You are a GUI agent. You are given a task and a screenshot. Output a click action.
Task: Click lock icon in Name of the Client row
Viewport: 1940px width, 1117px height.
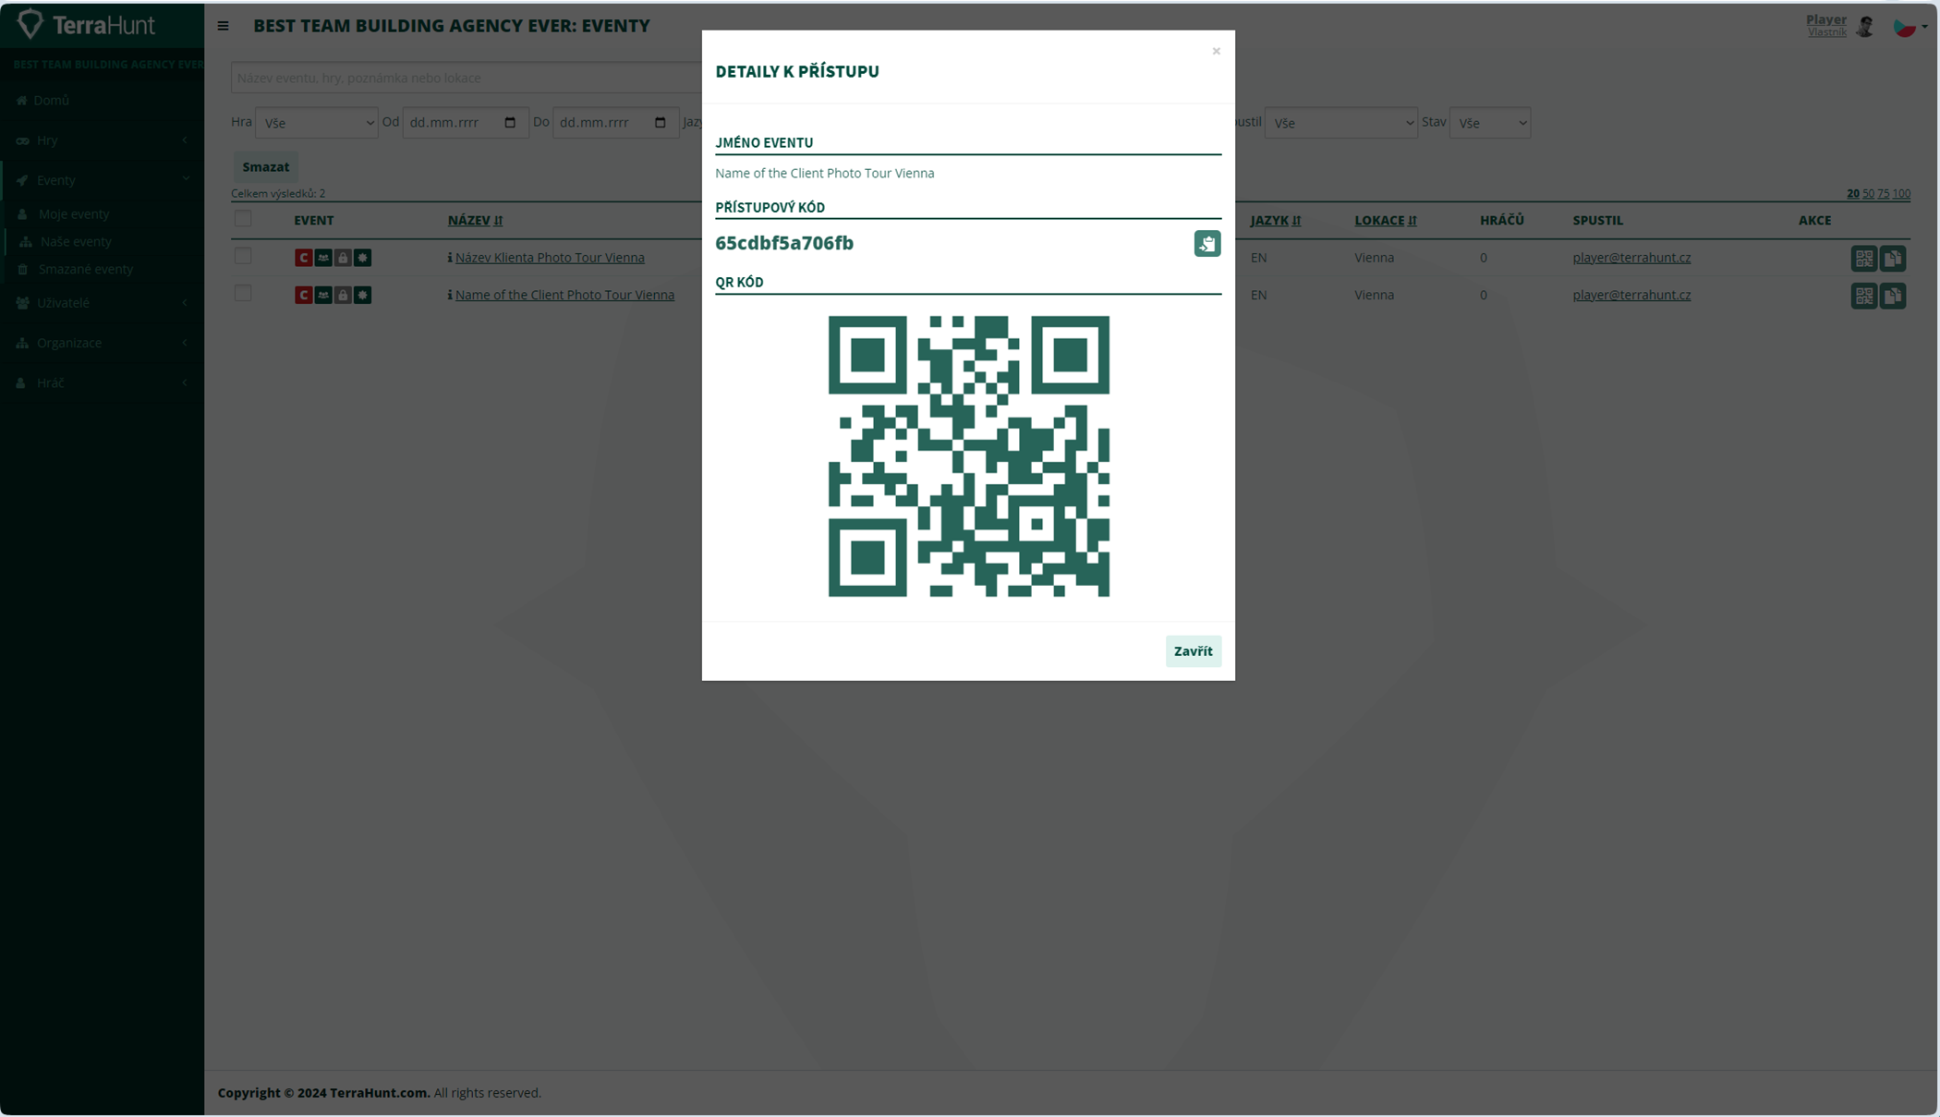(x=343, y=295)
